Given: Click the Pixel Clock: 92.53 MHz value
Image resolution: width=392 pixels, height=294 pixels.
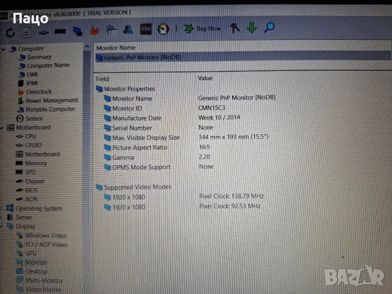Looking at the screenshot, I should tap(230, 206).
